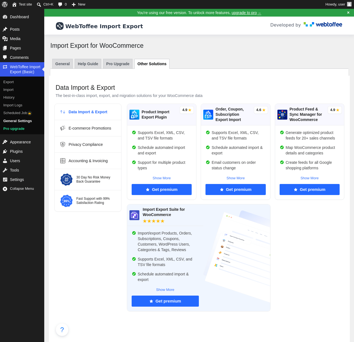
Task: Open Comments in the sidebar
Action: (x=22, y=57)
